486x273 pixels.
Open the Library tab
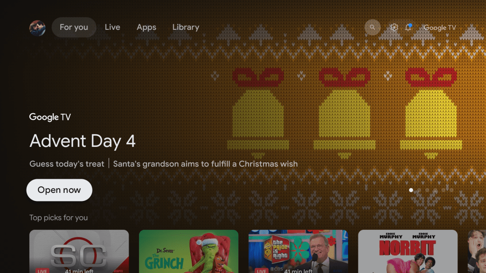(x=186, y=27)
